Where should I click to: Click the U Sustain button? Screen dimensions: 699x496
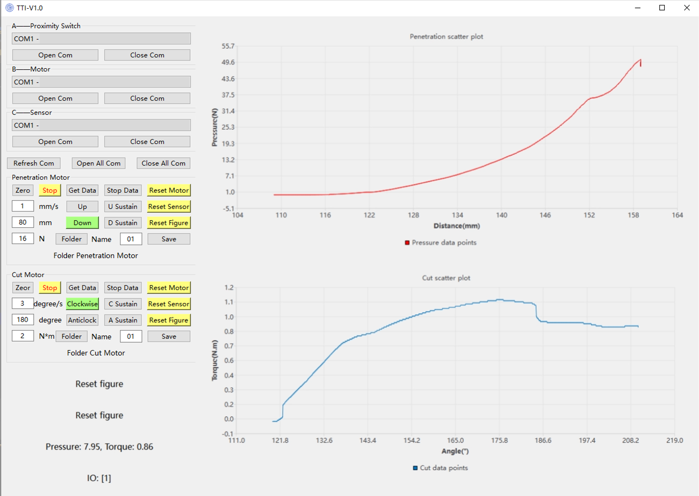[122, 206]
